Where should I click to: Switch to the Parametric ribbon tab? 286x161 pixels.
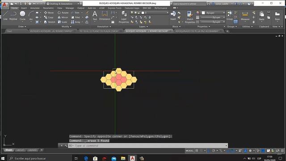(48, 8)
